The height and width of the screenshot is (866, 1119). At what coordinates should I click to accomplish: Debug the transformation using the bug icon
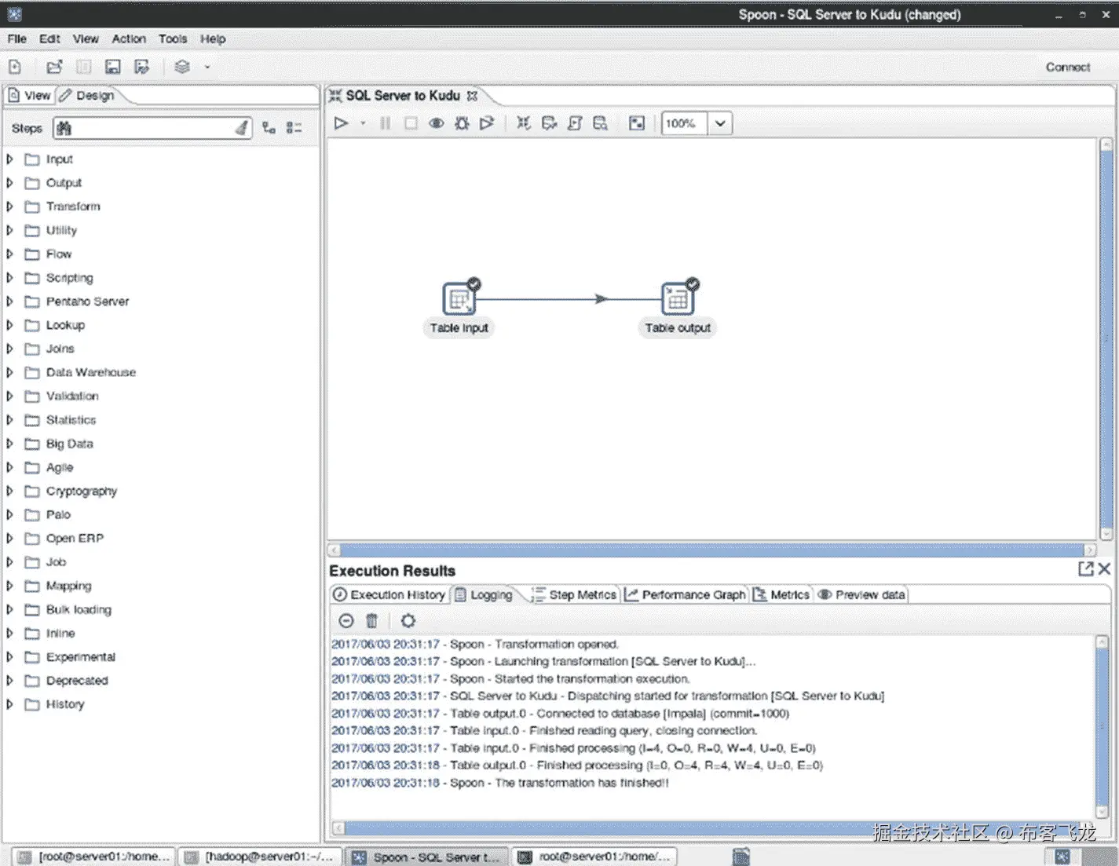tap(462, 122)
